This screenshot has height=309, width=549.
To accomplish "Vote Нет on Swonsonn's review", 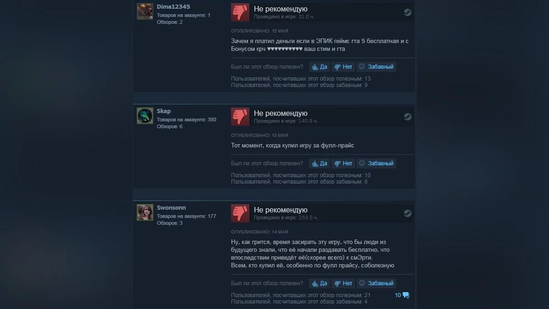I will coord(343,283).
